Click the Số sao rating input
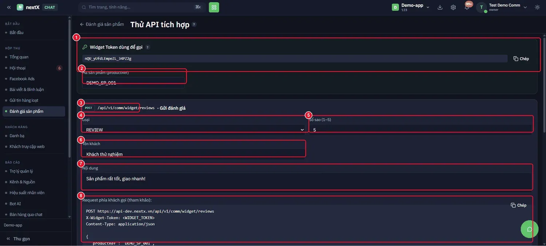Viewport: 546px width, 246px height. 420,130
